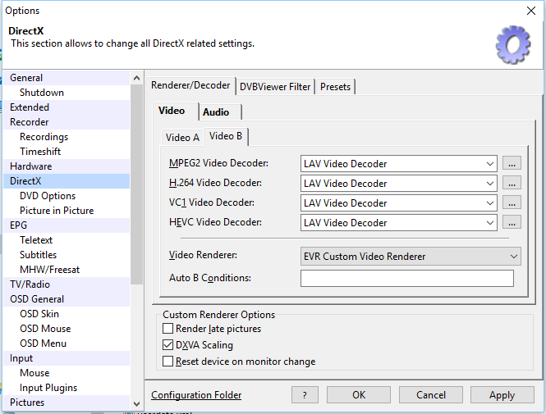Screen dimensions: 546x414
Task: Select the Audio tab
Action: [217, 111]
